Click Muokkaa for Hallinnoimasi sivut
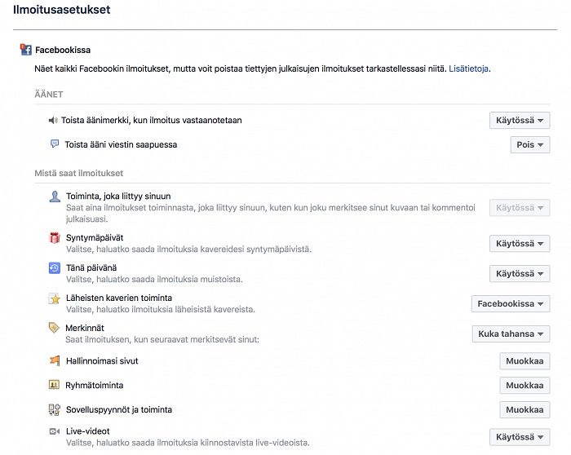 click(x=525, y=361)
